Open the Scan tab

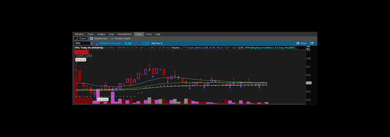(x=111, y=34)
